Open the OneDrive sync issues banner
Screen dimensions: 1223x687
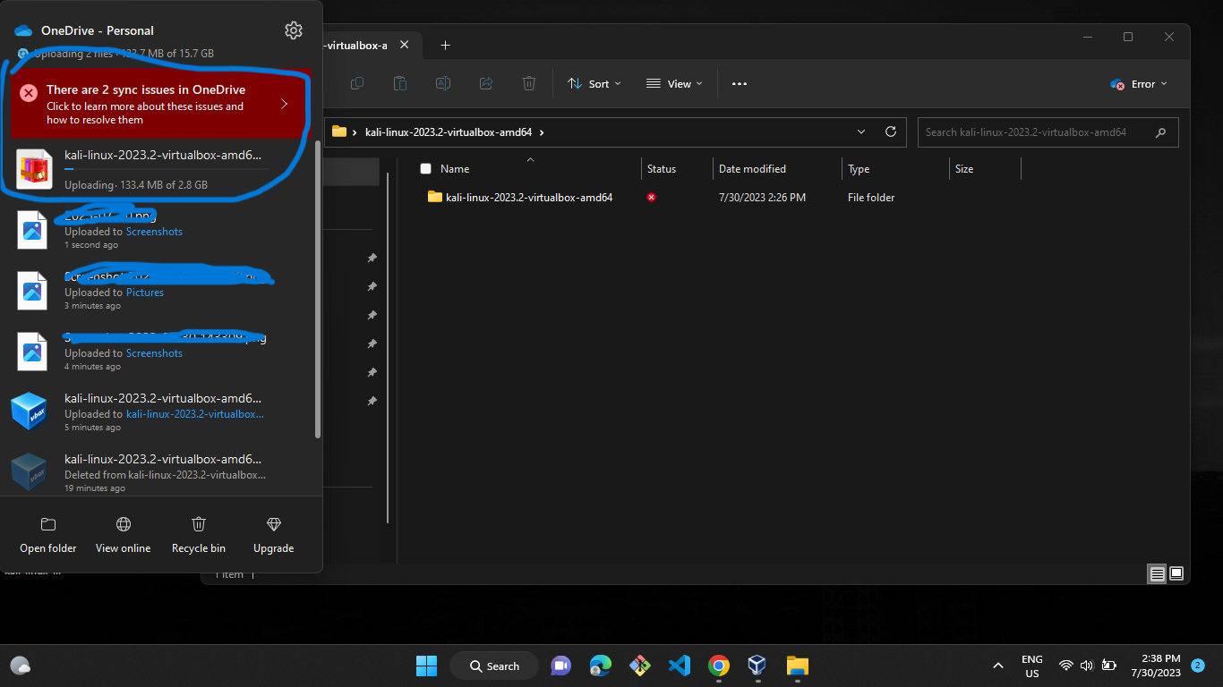pyautogui.click(x=160, y=104)
